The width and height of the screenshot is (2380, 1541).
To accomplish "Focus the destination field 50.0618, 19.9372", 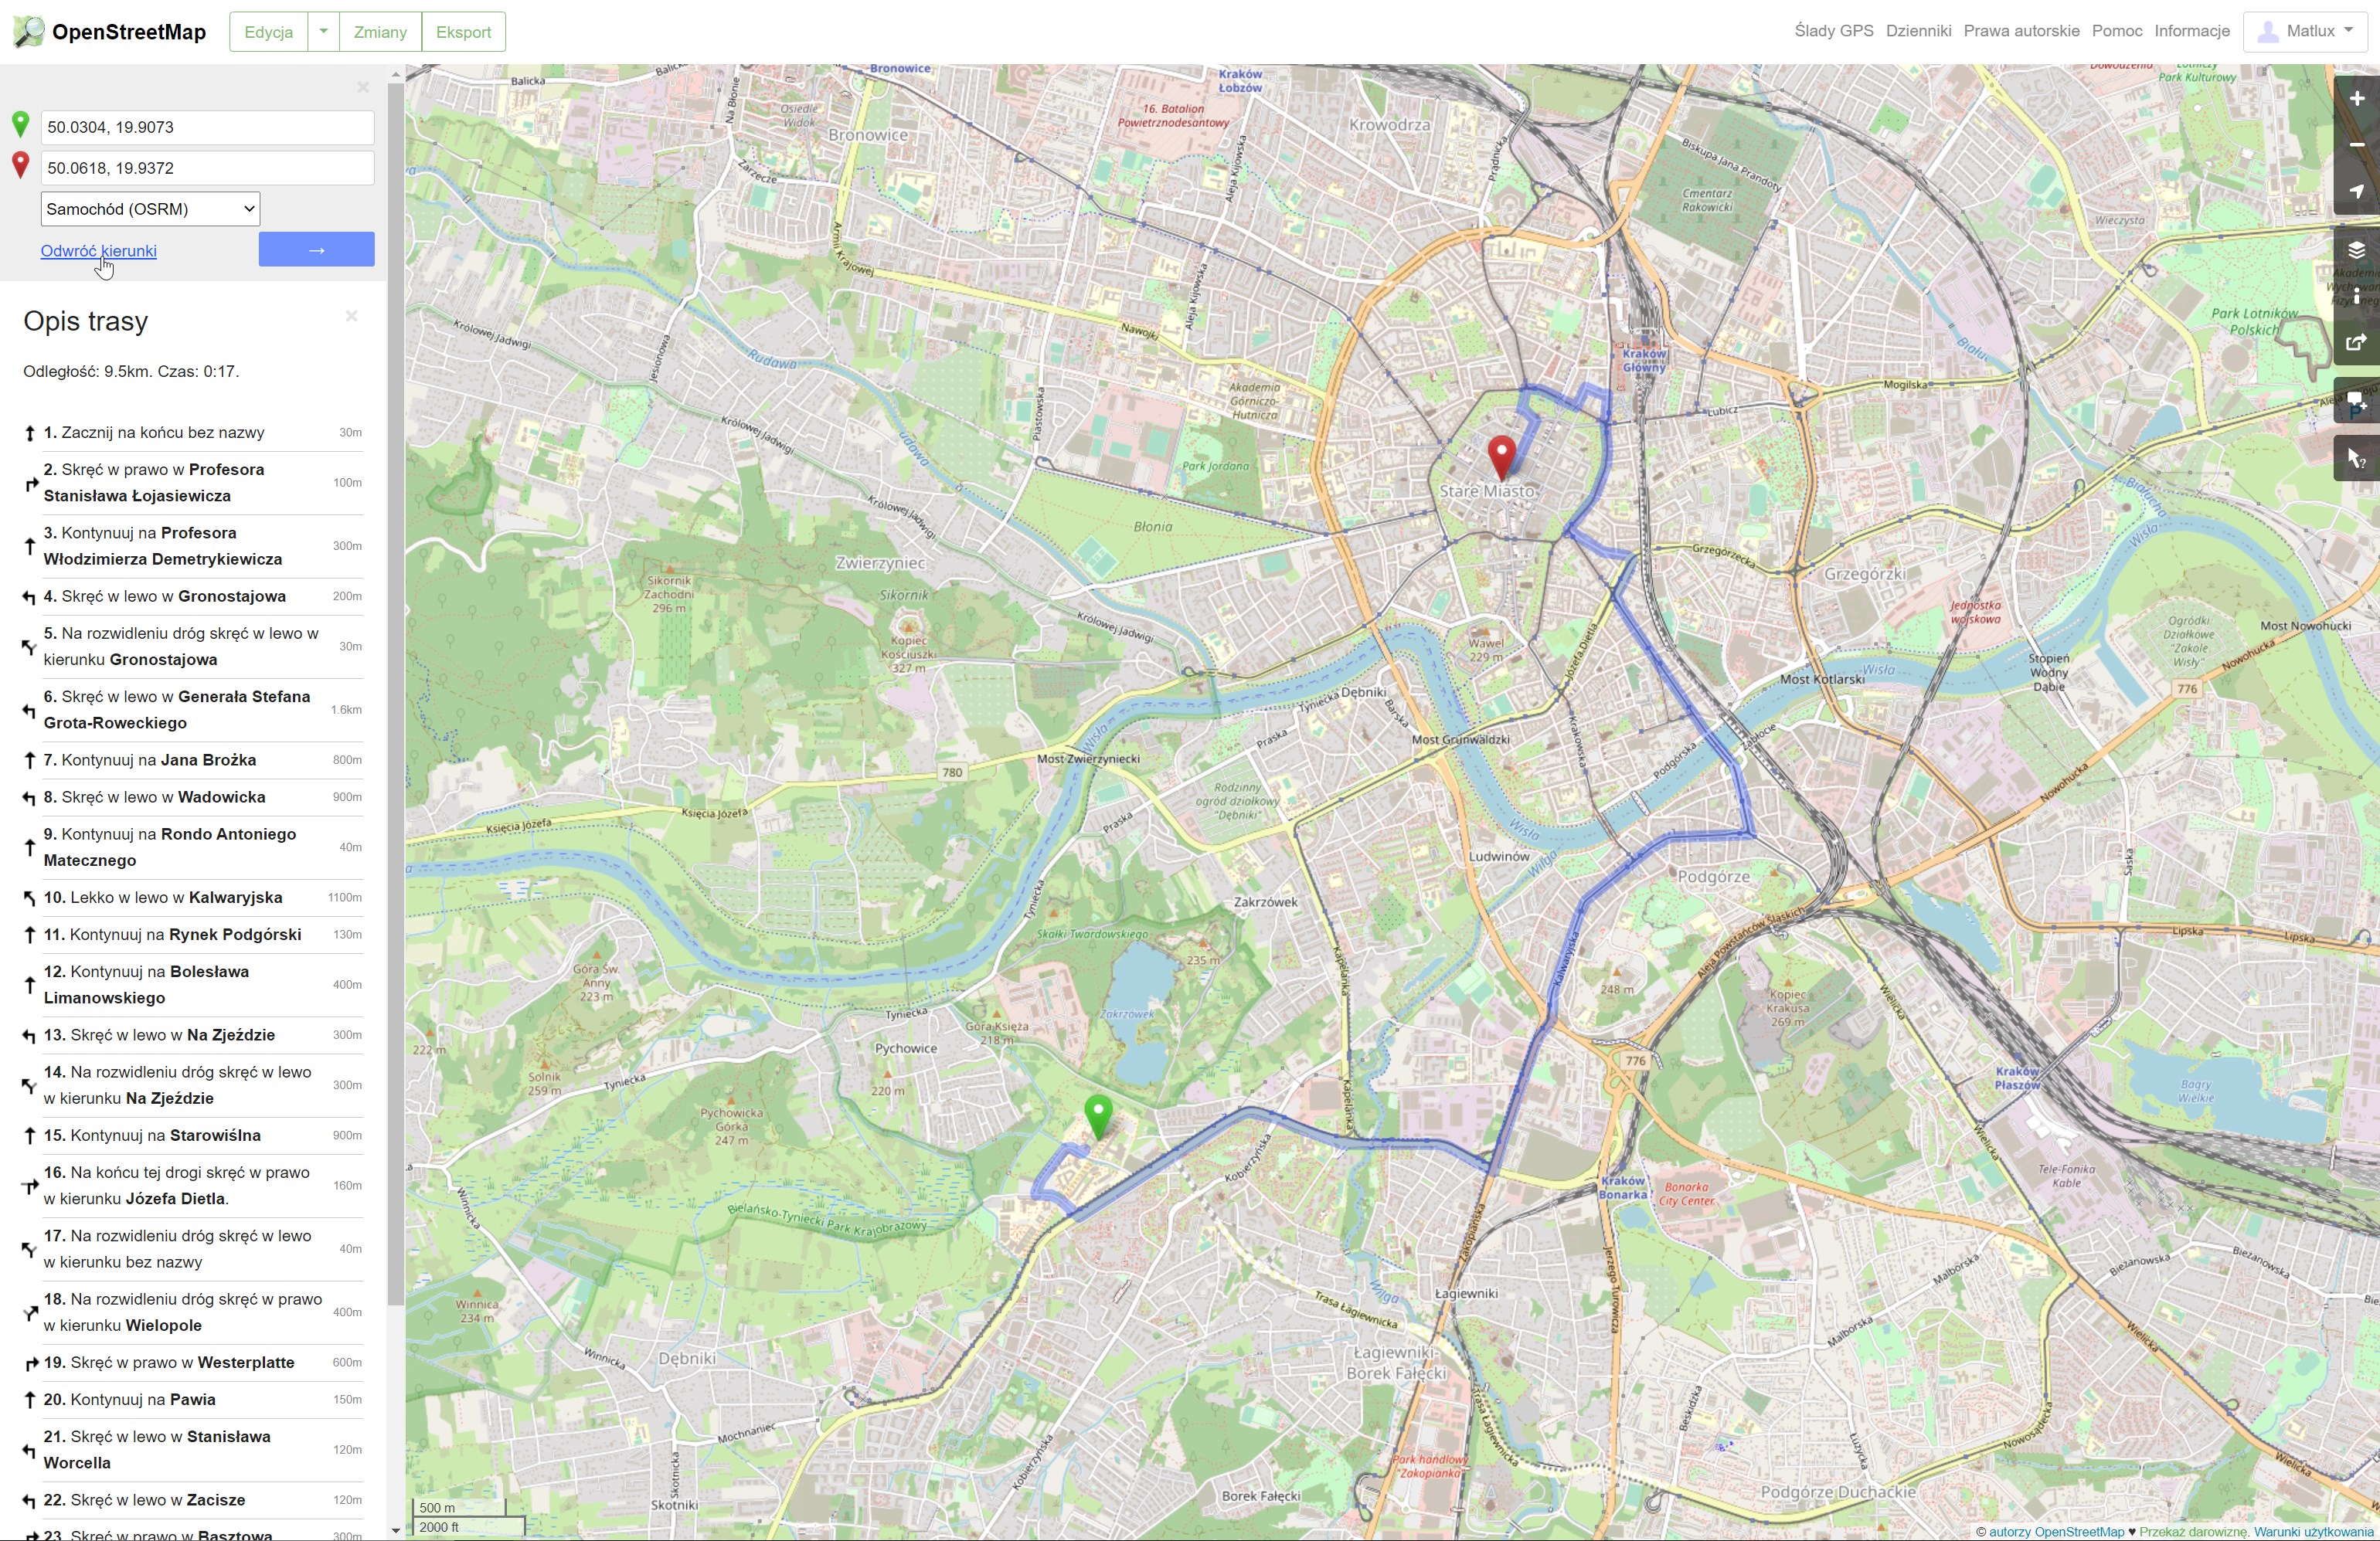I will (x=207, y=168).
